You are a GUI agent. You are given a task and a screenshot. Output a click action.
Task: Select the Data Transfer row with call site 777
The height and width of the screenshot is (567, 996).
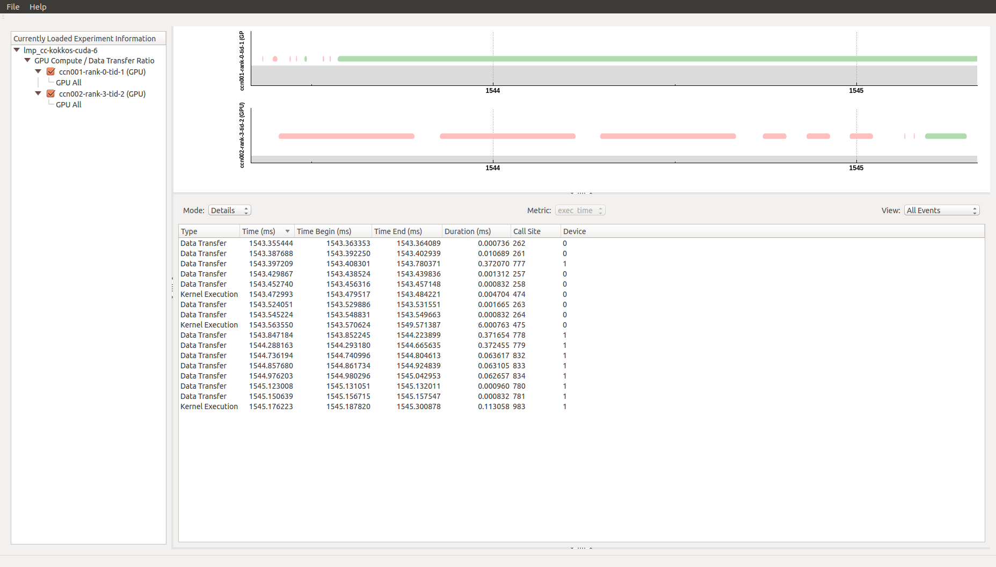coord(581,264)
